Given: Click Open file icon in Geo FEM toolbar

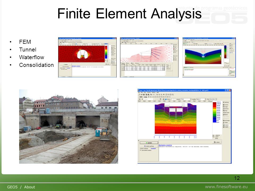Looking at the screenshot, I should (142, 94).
